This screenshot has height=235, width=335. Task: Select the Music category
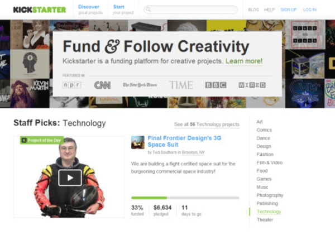[x=262, y=187]
